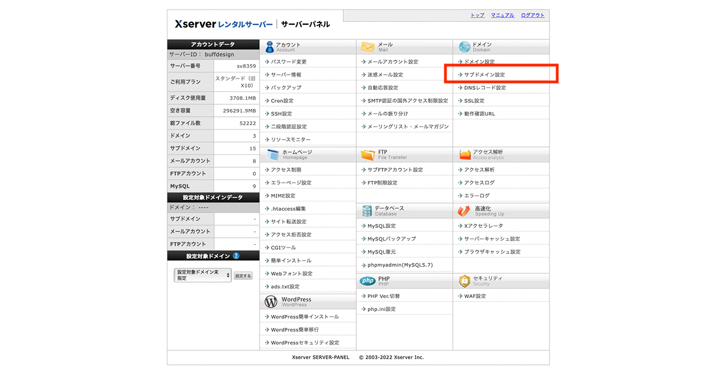Screen dimensions: 719x376
Task: Click the Account section person icon
Action: [270, 47]
